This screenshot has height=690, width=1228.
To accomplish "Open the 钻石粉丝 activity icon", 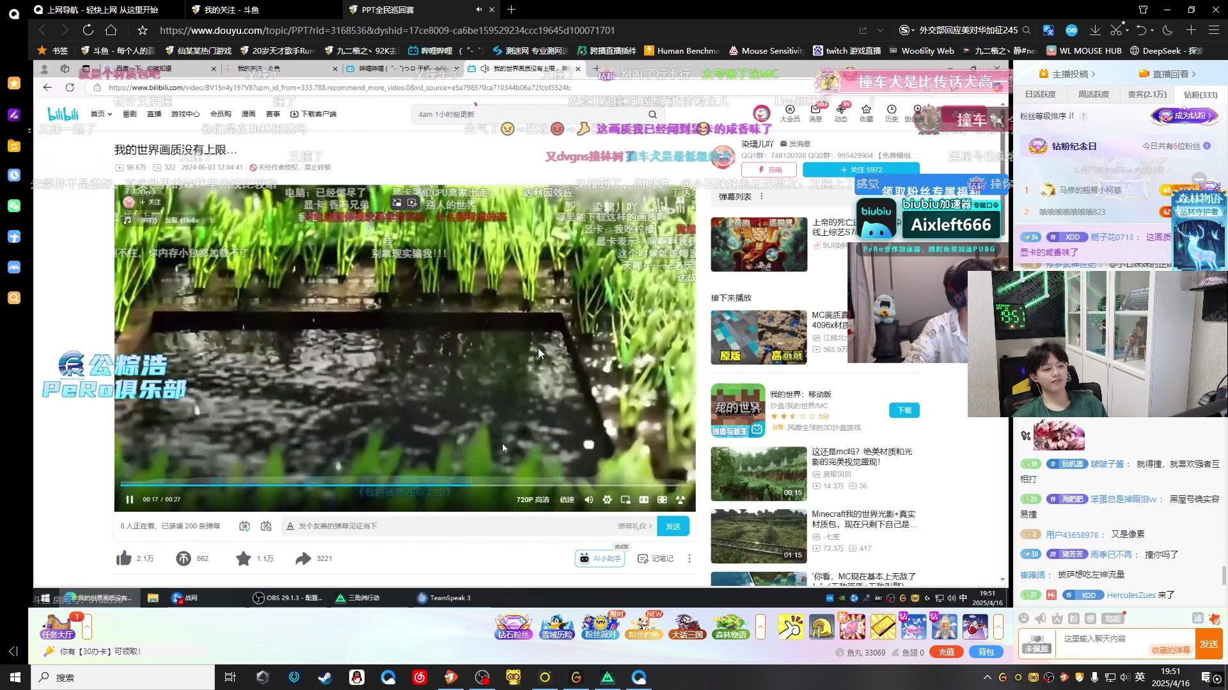I will pyautogui.click(x=514, y=627).
